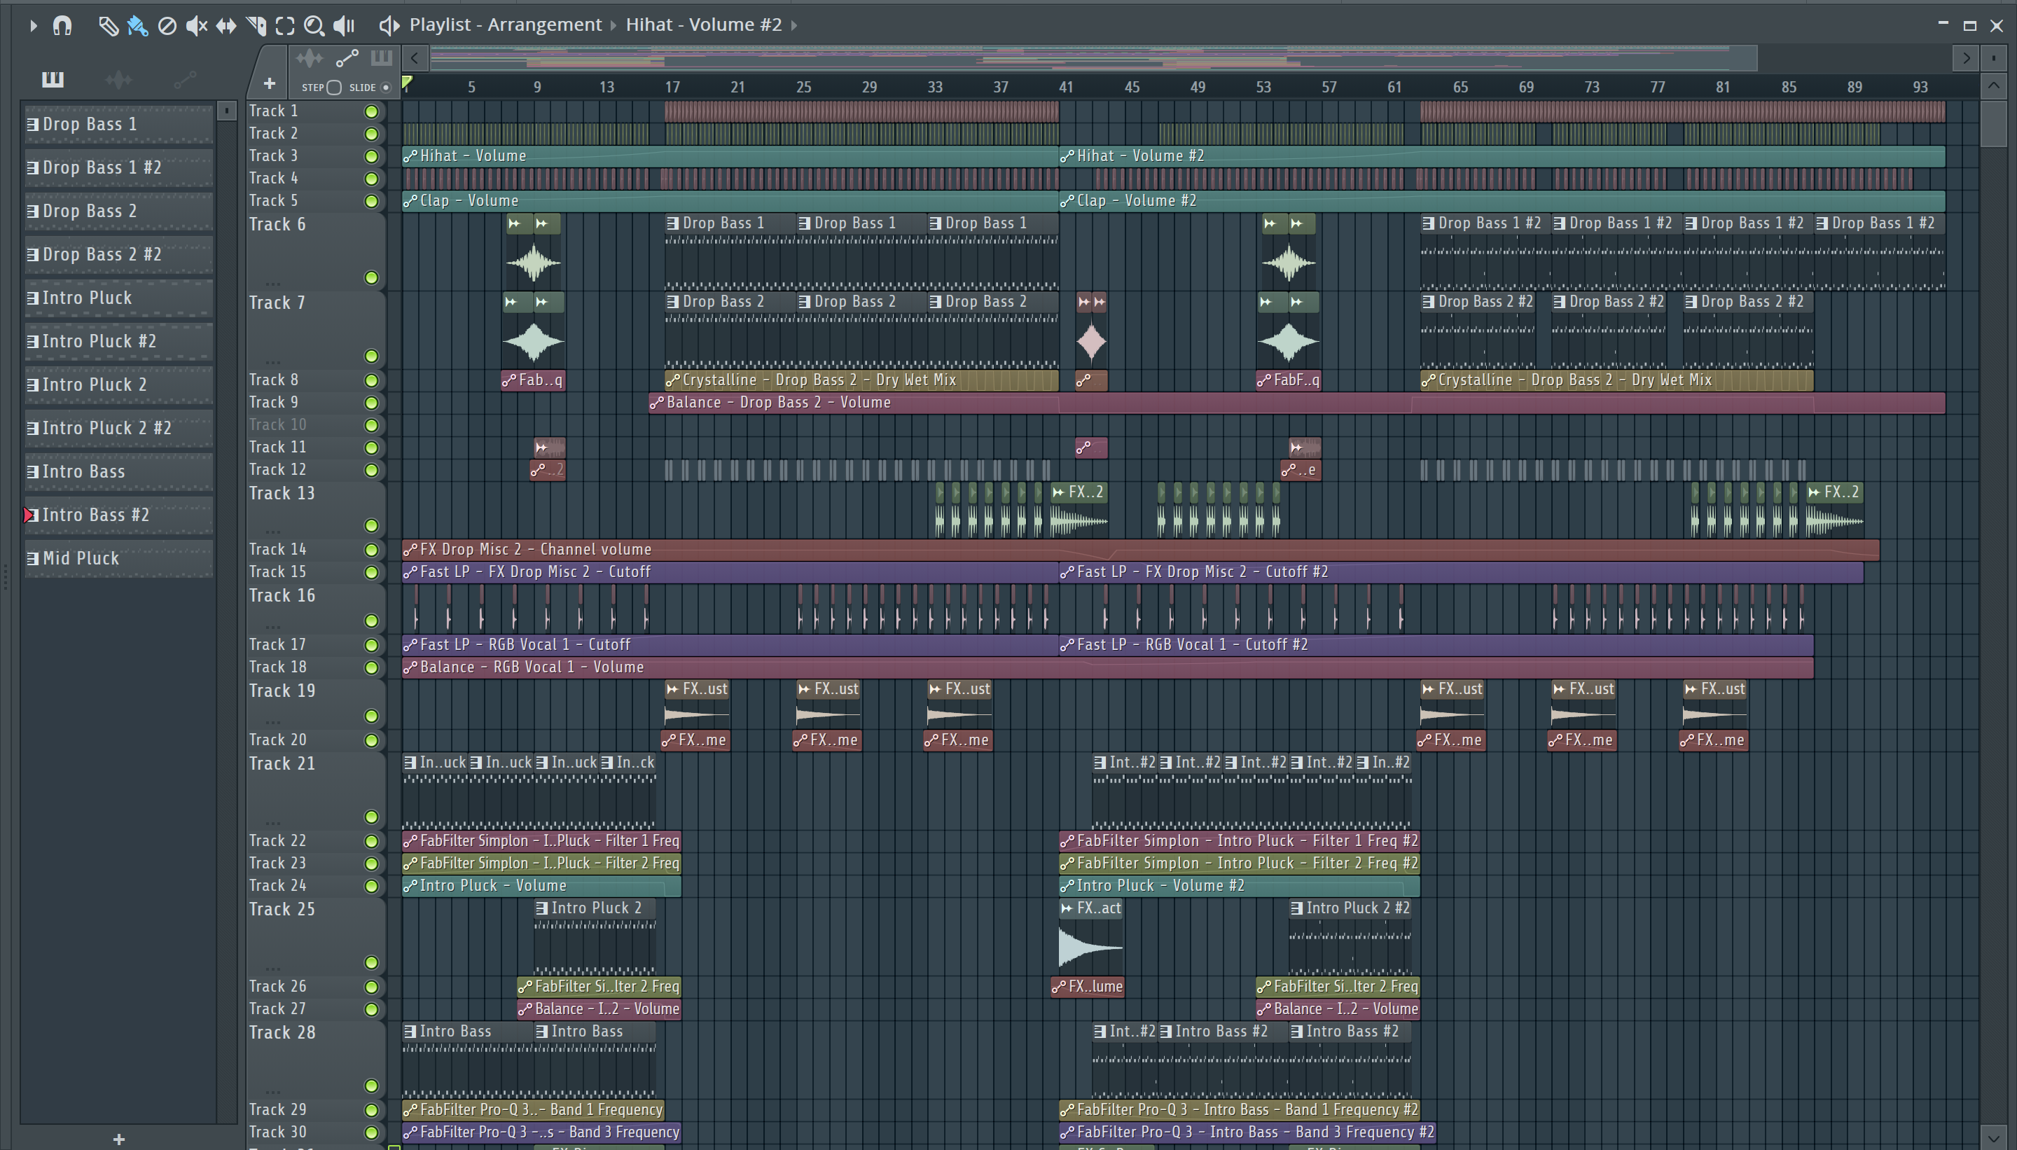Select Drop Bass 1 pattern in picker
The height and width of the screenshot is (1150, 2017).
118,124
